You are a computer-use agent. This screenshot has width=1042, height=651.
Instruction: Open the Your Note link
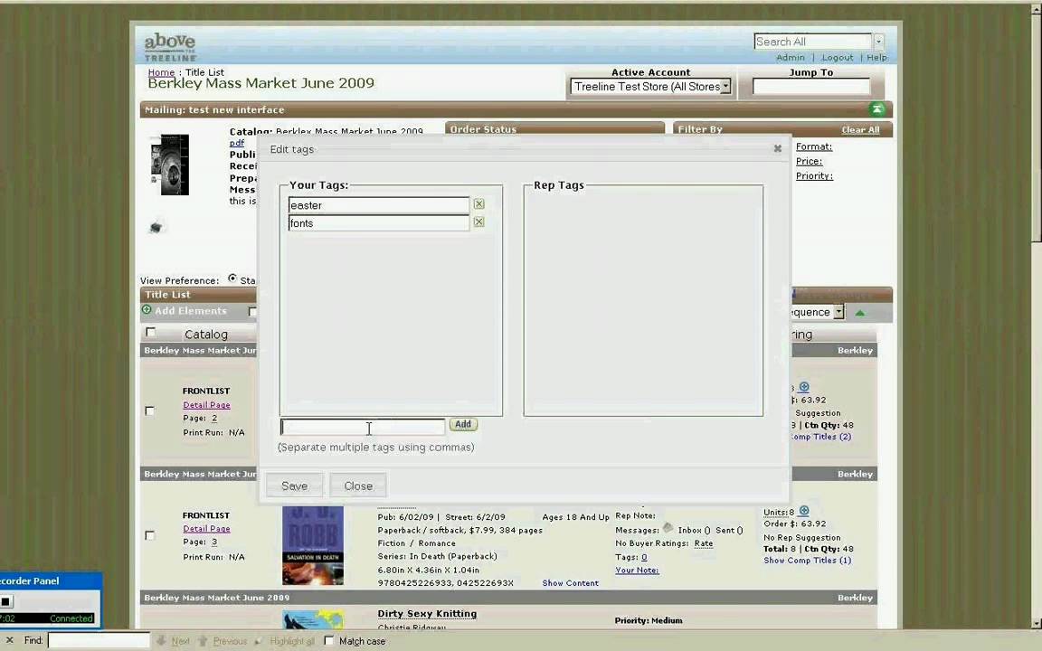pos(637,570)
